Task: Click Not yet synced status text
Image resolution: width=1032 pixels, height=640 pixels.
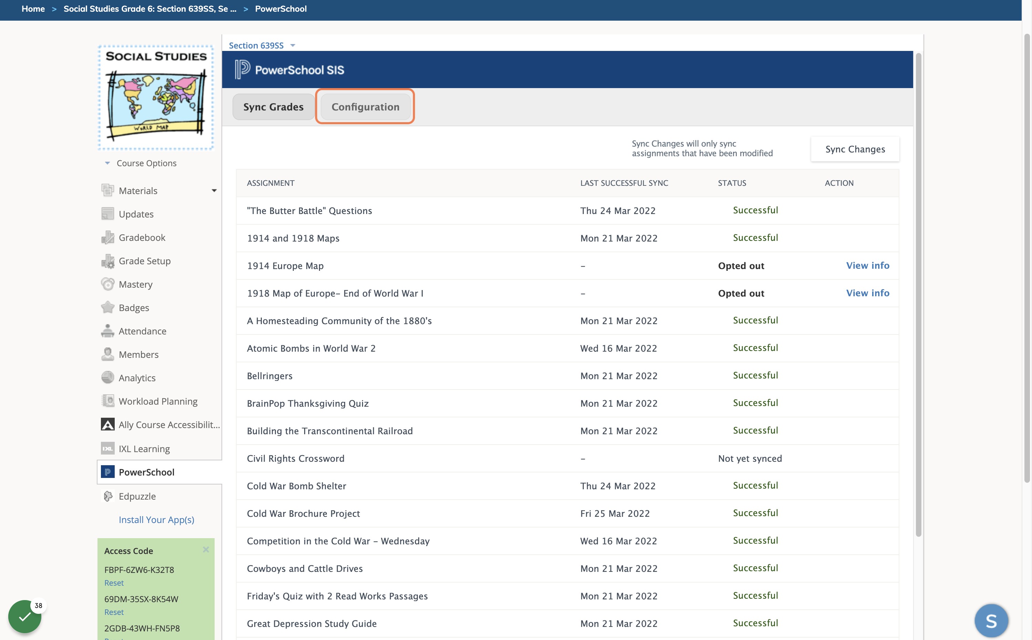Action: point(750,458)
